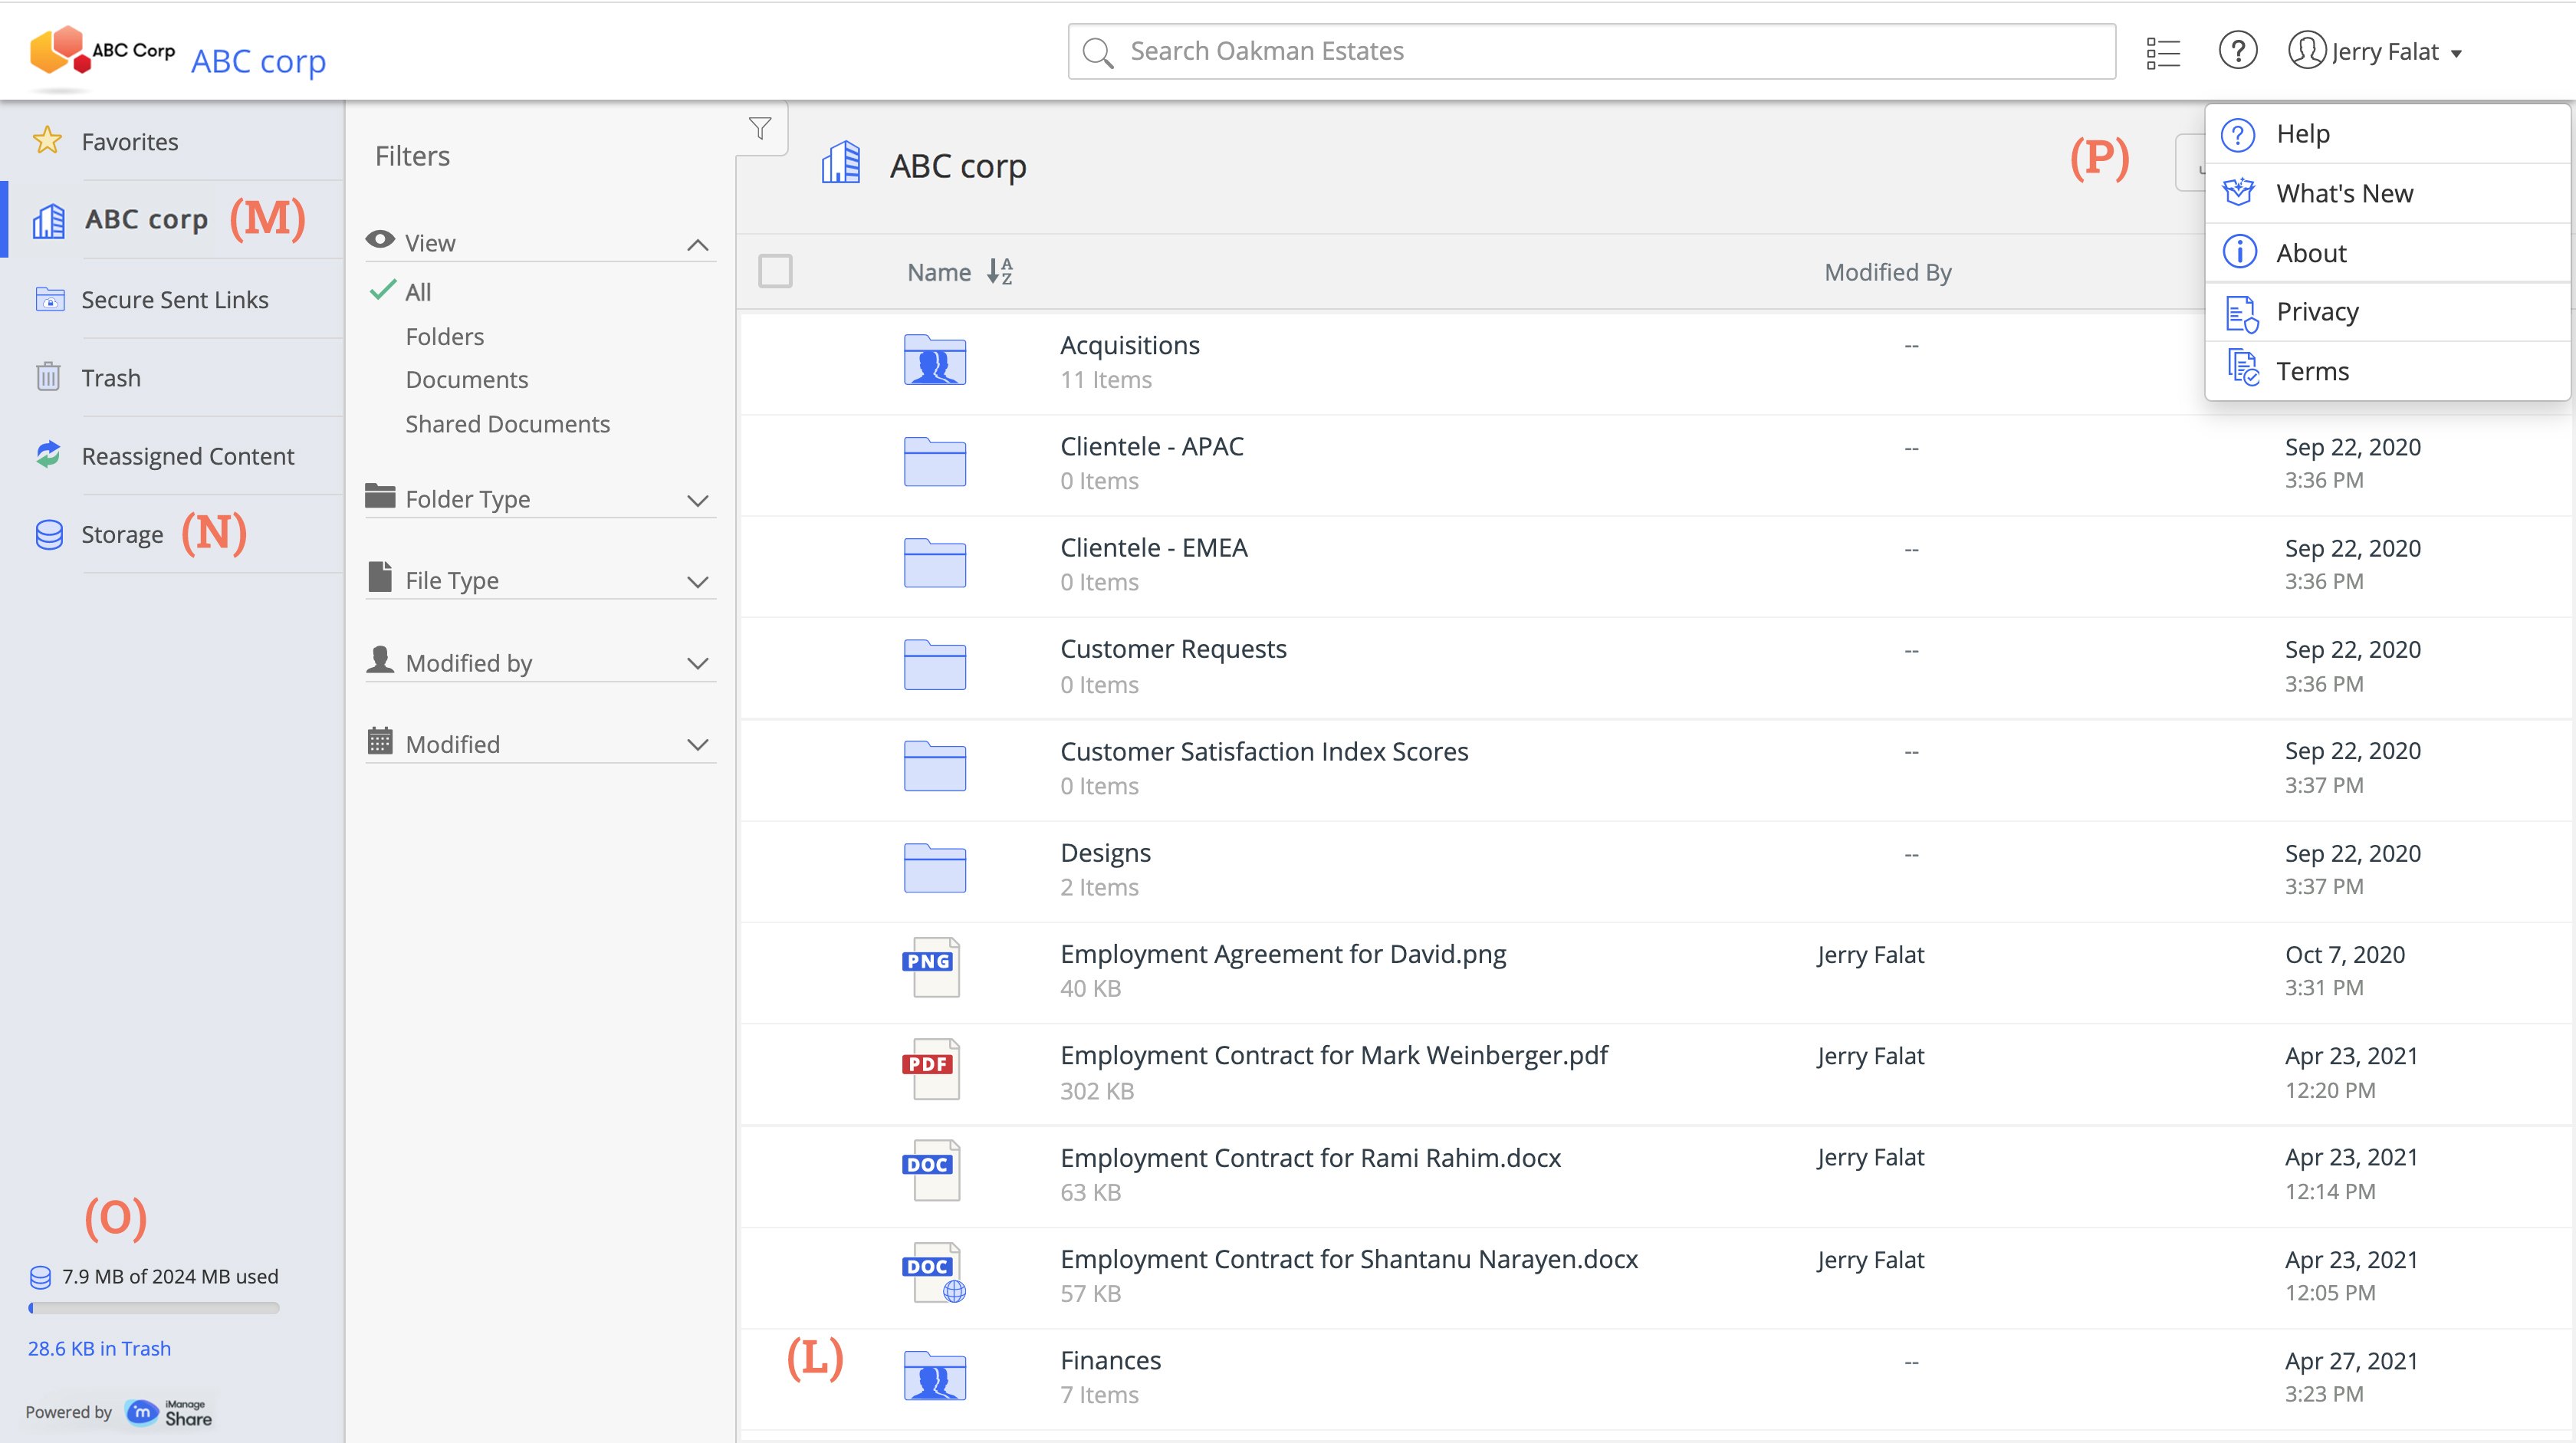Click the Reassigned Content icon

(48, 455)
